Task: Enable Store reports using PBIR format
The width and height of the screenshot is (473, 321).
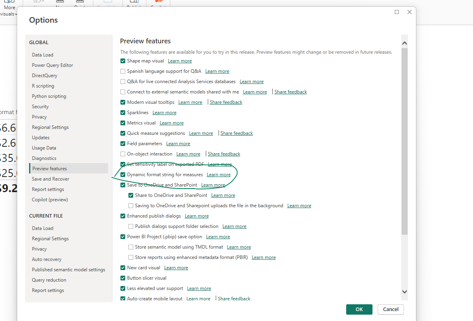Action: (x=131, y=257)
